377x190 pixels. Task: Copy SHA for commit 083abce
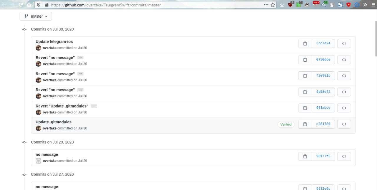tap(305, 108)
